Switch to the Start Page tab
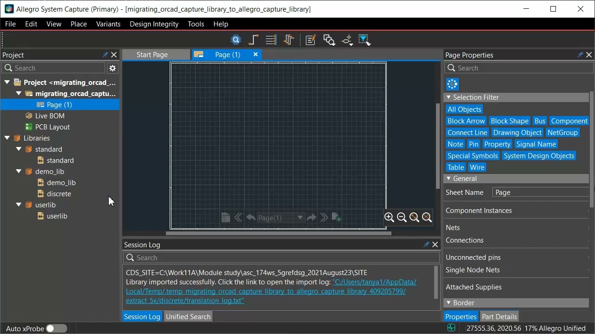Screen dimensions: 595x334 click(x=152, y=55)
